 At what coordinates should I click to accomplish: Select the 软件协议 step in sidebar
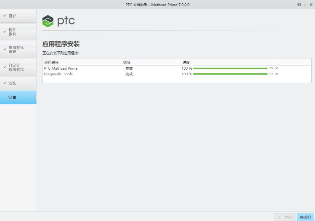tap(18, 32)
